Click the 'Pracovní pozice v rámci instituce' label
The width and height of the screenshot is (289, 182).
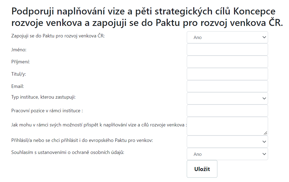coord(47,111)
